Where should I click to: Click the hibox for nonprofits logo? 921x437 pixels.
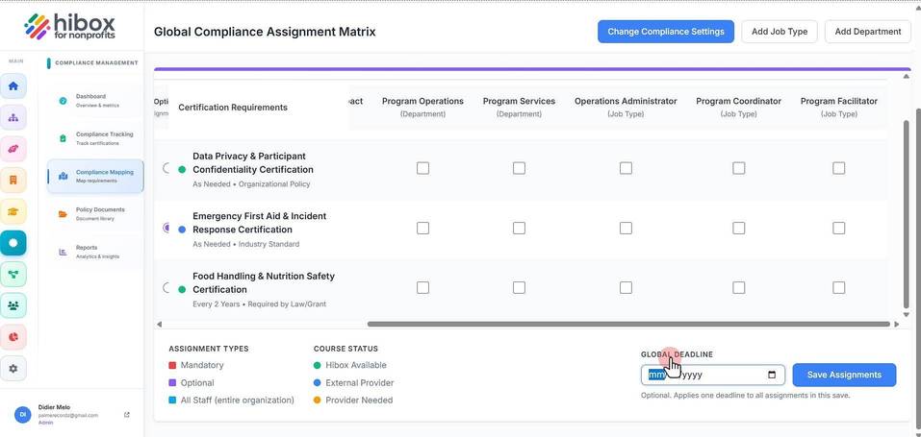point(69,26)
